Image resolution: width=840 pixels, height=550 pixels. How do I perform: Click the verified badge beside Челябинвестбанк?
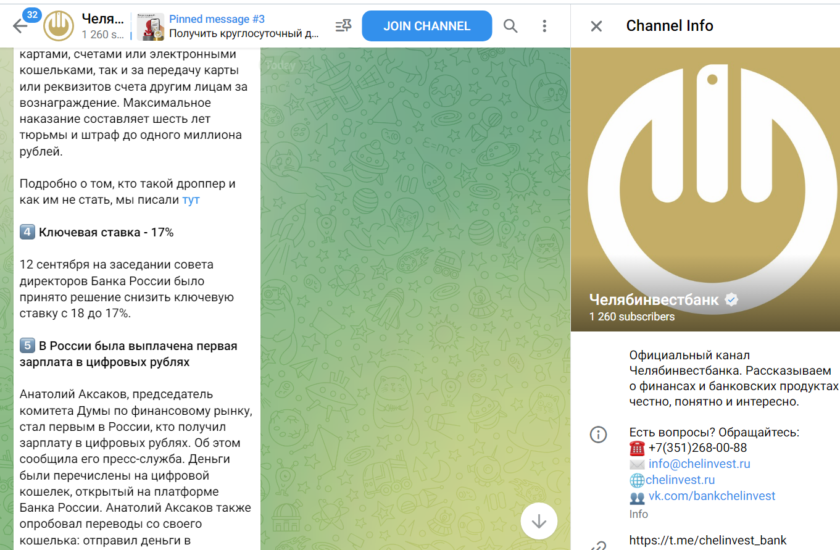click(x=732, y=300)
